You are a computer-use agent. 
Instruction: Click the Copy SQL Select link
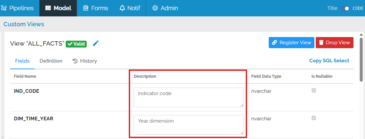329,61
